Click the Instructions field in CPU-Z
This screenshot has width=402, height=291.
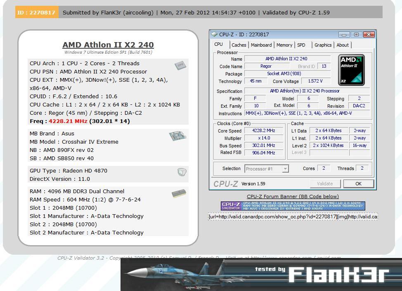[307, 113]
